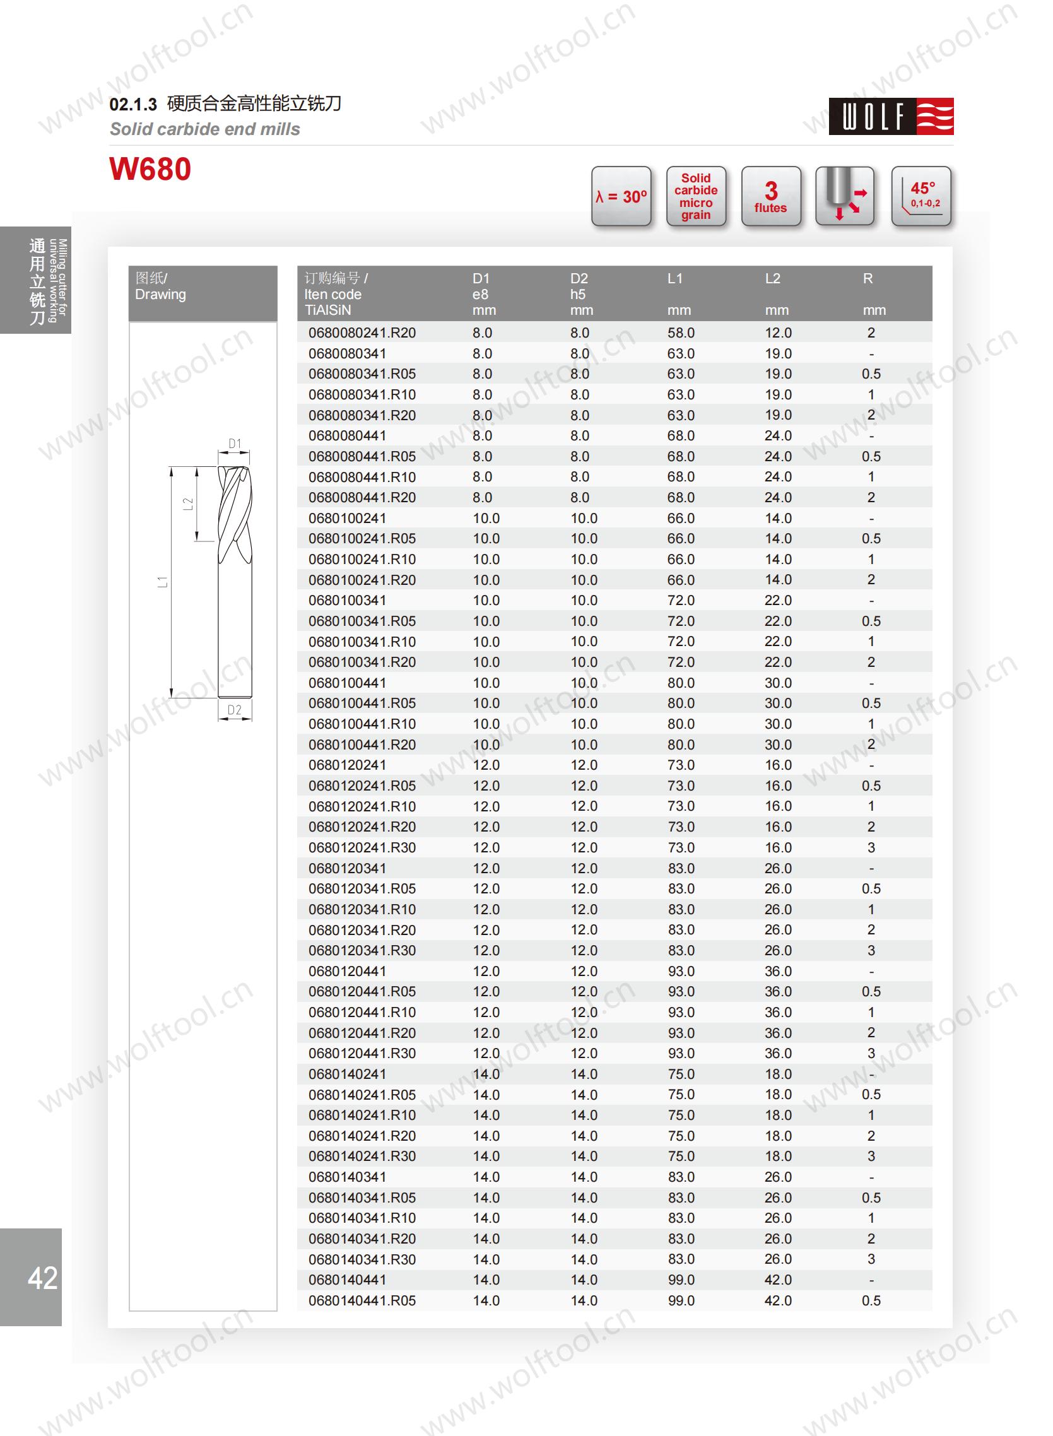1053x1436 pixels.
Task: Click the L1 column header
Action: [x=679, y=294]
